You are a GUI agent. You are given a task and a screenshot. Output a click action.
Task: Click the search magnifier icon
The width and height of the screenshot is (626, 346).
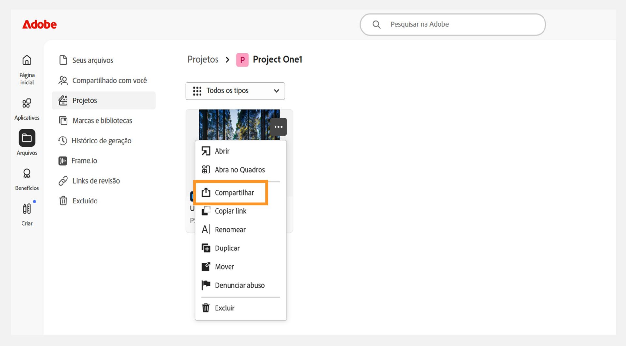click(x=376, y=24)
